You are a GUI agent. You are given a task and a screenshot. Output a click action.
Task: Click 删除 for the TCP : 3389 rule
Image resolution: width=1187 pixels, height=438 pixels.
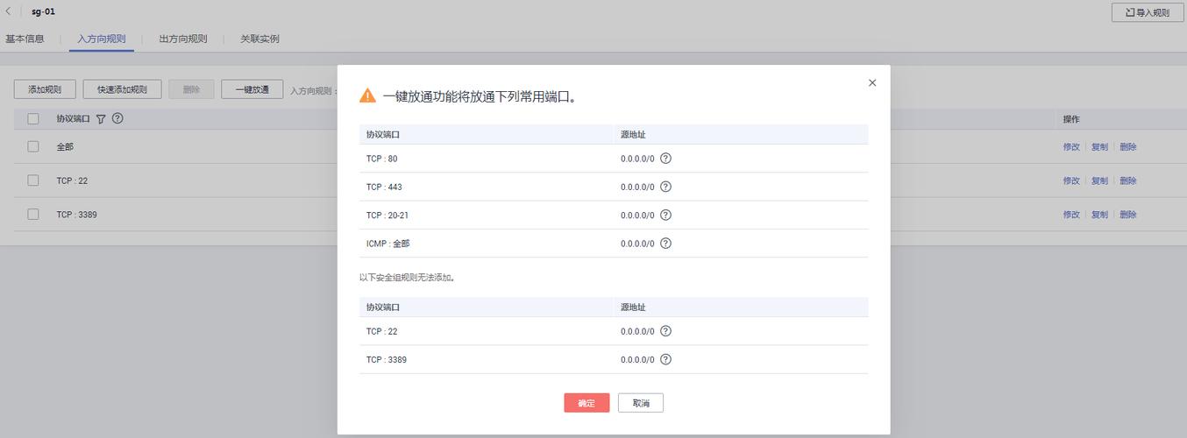click(1128, 215)
